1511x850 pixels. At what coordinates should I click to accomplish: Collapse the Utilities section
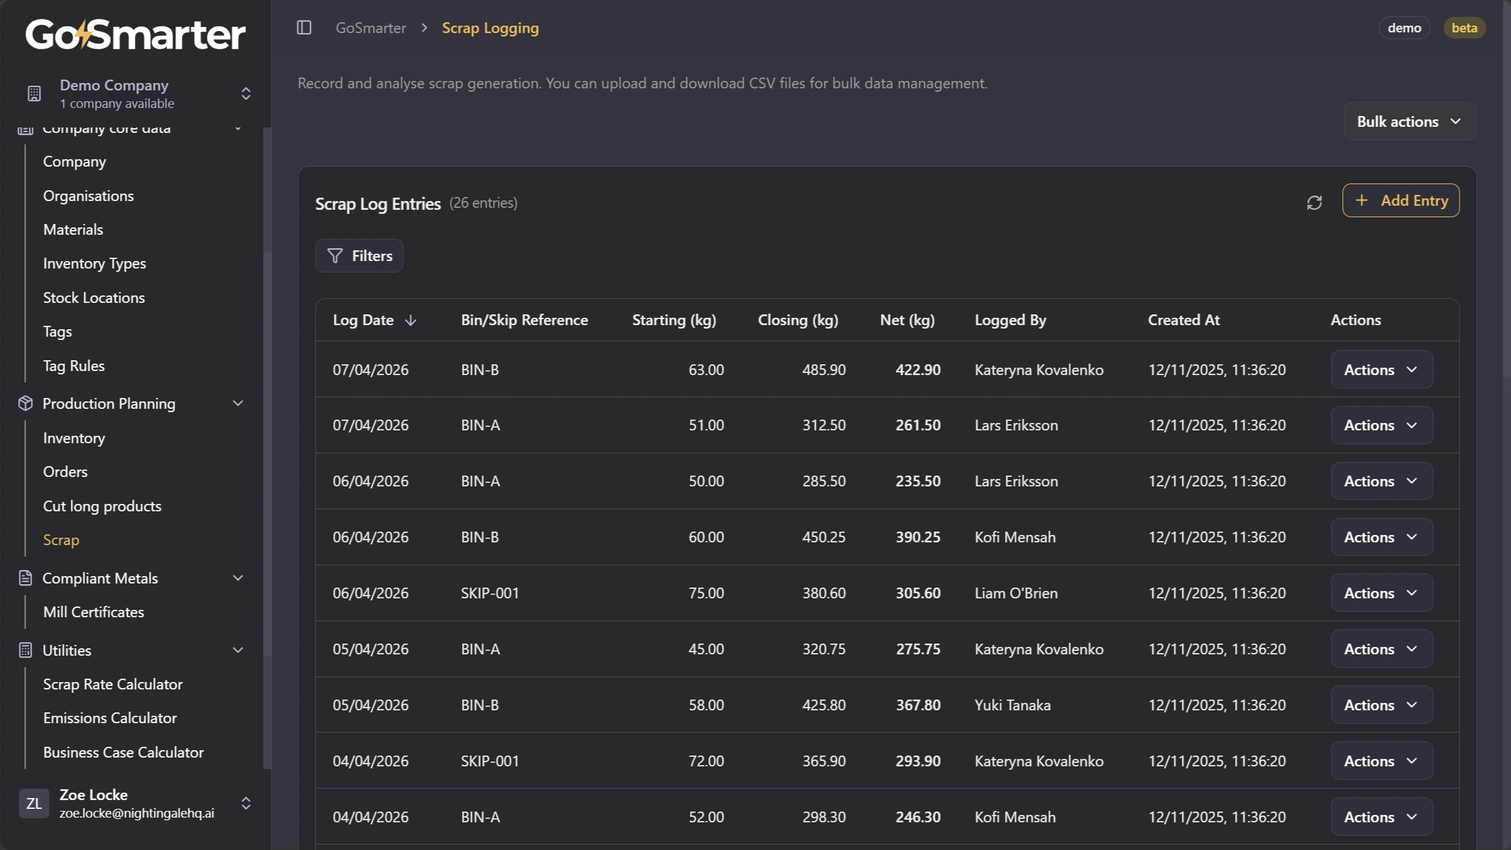pyautogui.click(x=237, y=650)
